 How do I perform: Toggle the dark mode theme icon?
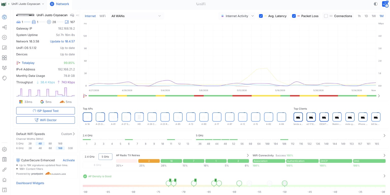point(376,4)
